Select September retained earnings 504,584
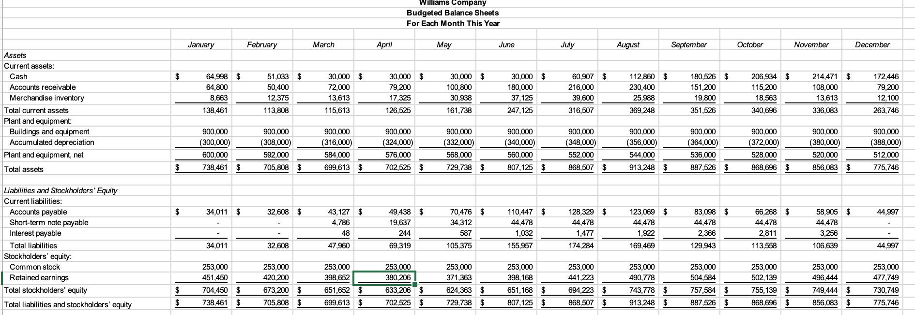Viewport: 915px width, 315px height. click(x=703, y=277)
